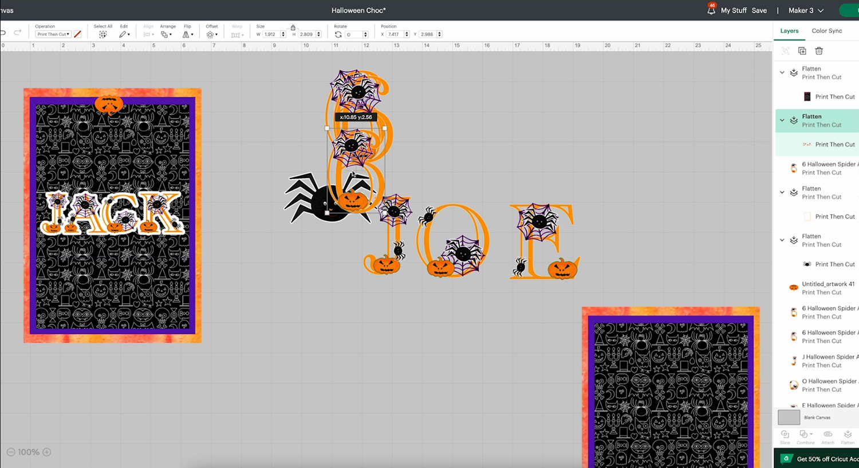The width and height of the screenshot is (859, 468).
Task: Click the Redo arrow
Action: pyautogui.click(x=18, y=33)
